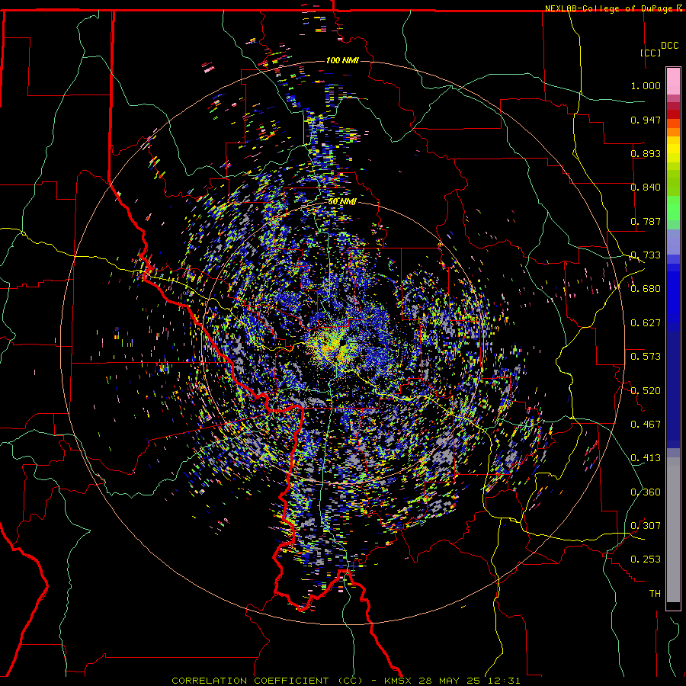This screenshot has height=686, width=686.
Task: Click the 0.573 legend value
Action: coord(646,357)
